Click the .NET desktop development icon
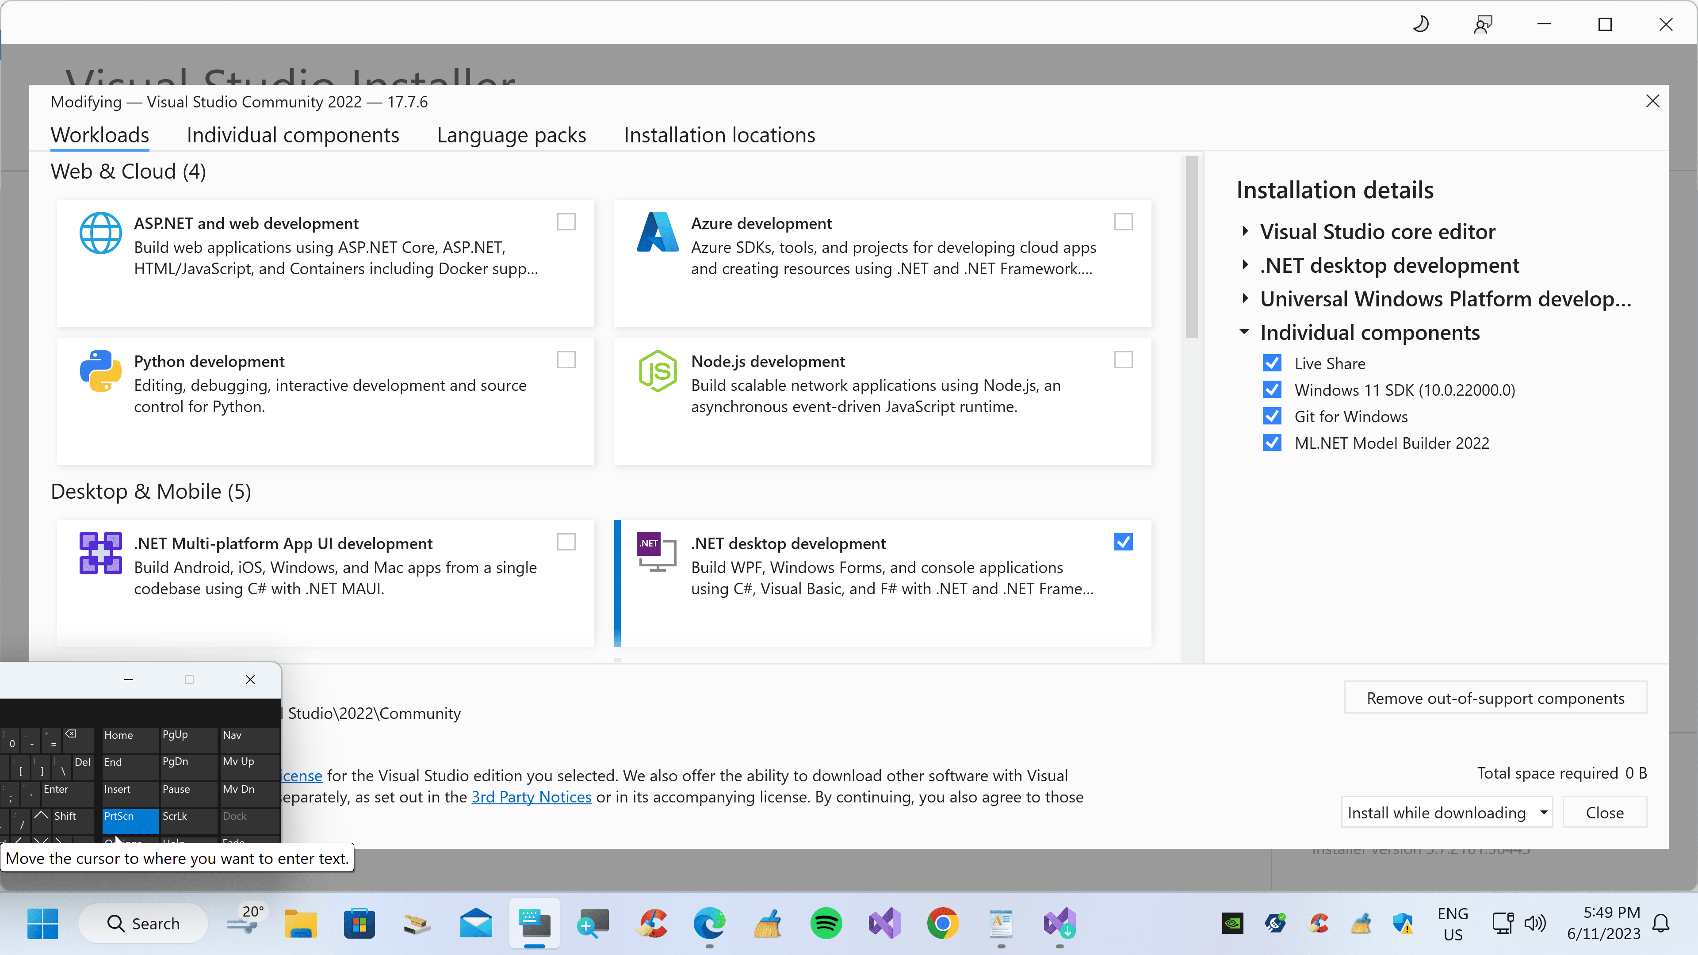 click(x=657, y=551)
